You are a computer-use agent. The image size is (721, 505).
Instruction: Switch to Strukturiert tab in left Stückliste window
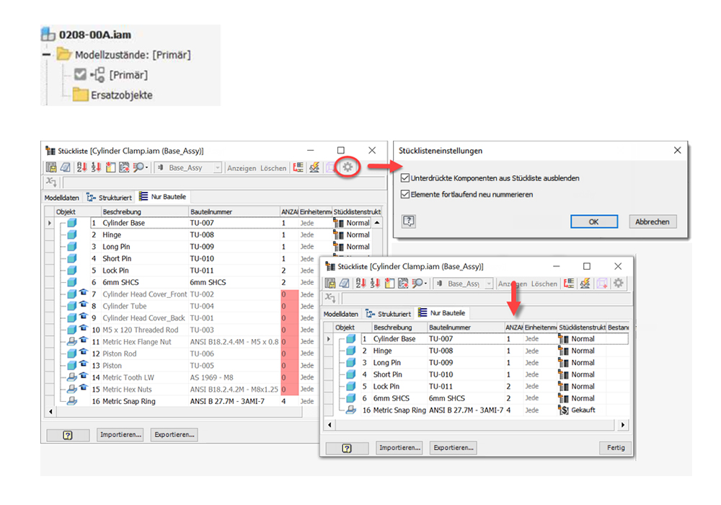[108, 196]
